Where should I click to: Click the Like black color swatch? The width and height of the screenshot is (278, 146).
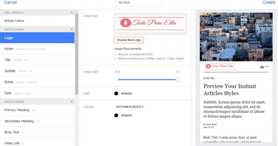[x=116, y=93]
